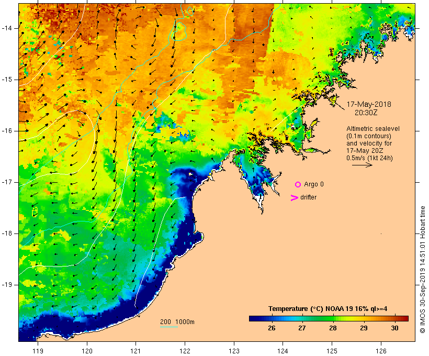Click the longitude axis label 123
The width and height of the screenshot is (429, 356).
[234, 351]
